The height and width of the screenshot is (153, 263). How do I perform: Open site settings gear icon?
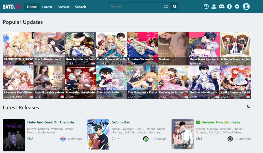coord(237,7)
